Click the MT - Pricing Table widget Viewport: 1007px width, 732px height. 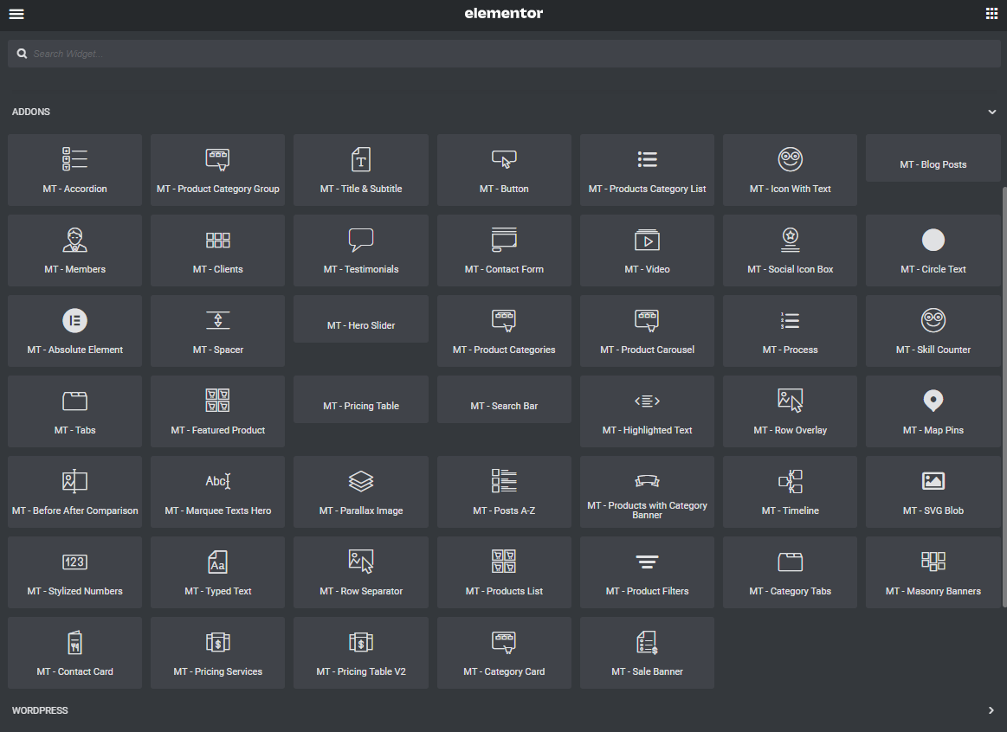361,399
